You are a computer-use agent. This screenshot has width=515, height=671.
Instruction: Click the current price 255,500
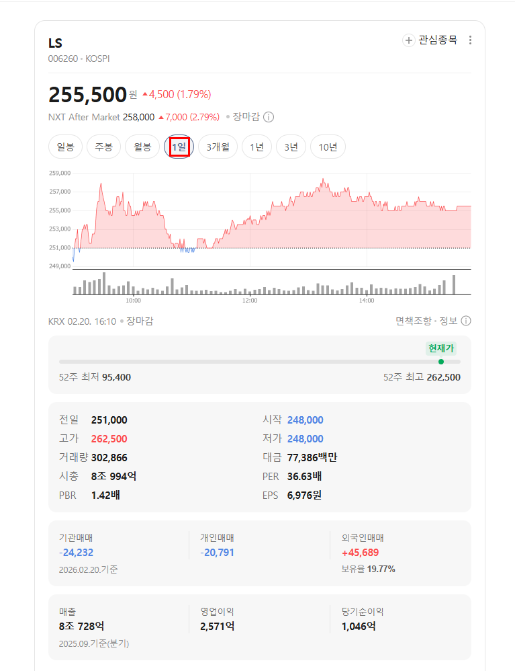[x=87, y=95]
